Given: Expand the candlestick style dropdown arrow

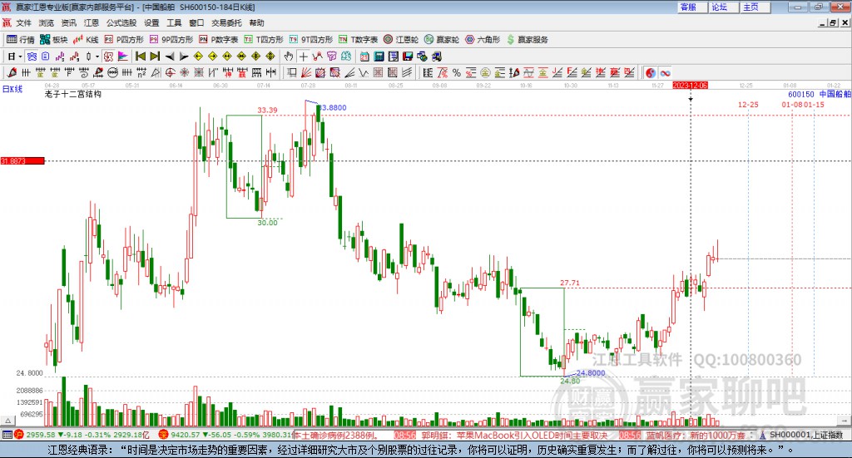Looking at the screenshot, I should (97, 57).
